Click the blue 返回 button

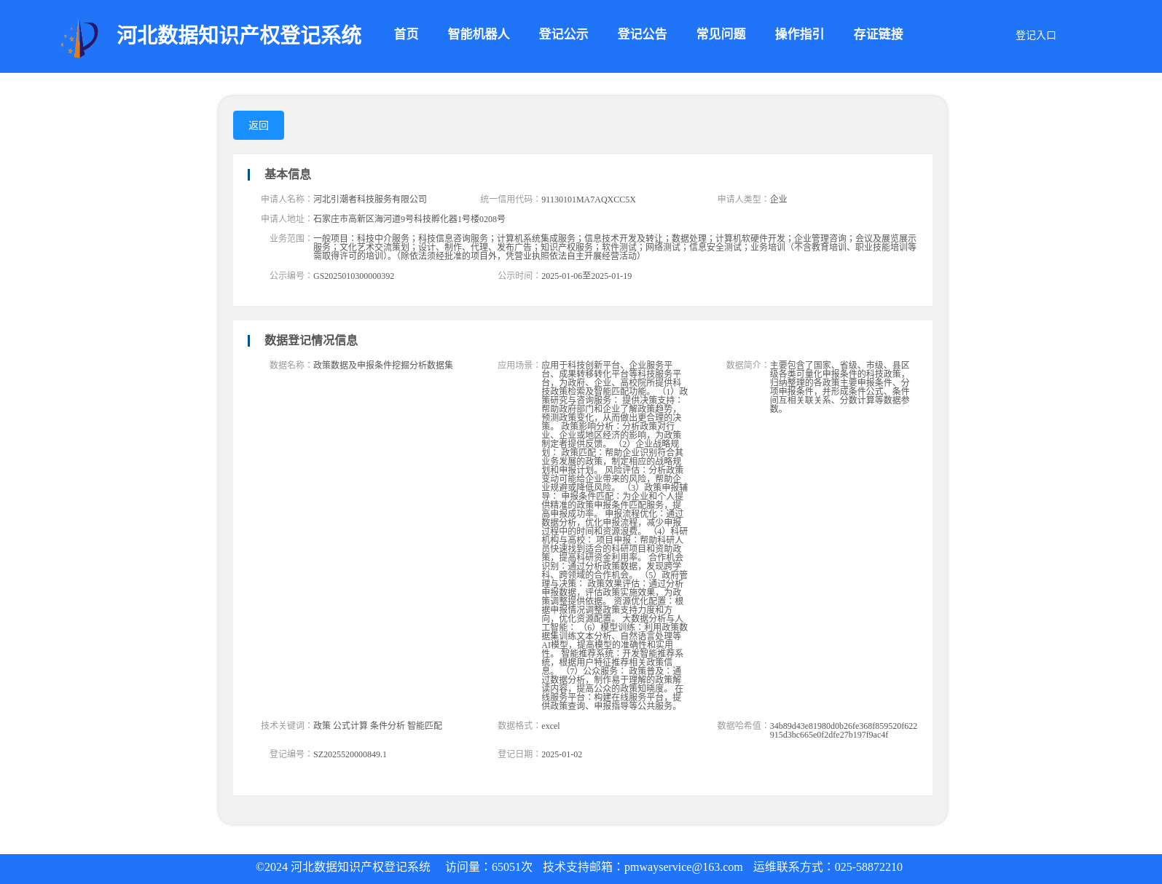[259, 125]
